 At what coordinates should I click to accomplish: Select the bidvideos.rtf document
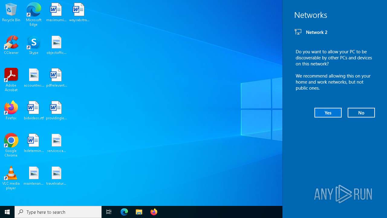point(34,111)
